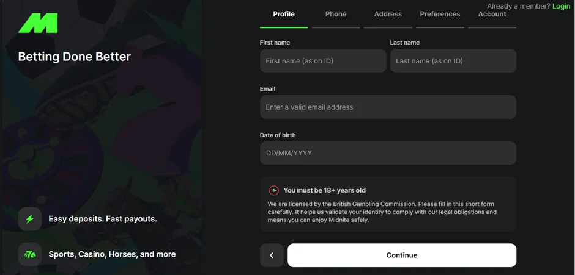Focus the First name field
Viewport: 575px width, 275px height.
click(x=323, y=61)
